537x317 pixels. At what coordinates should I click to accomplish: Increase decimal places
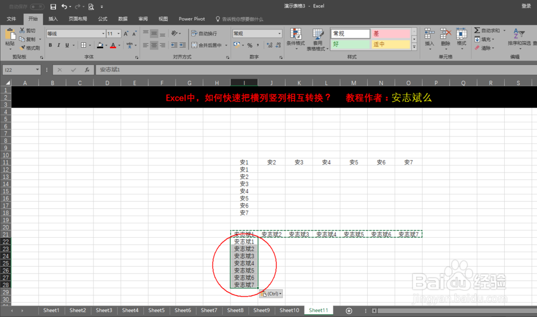click(x=270, y=45)
